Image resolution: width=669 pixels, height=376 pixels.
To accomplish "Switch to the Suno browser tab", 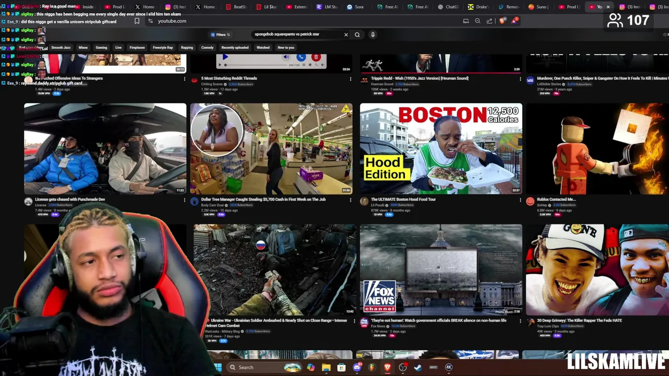I will click(x=538, y=7).
